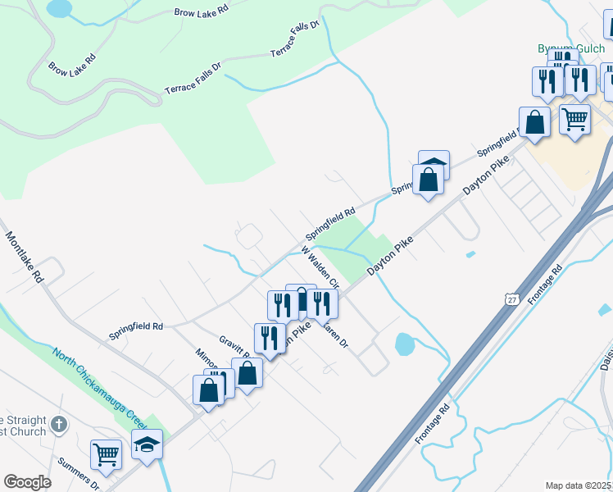Viewport: 613px width, 492px height.
Task: Select the restaurant marker beside Karen Dr
Action: pyautogui.click(x=323, y=306)
